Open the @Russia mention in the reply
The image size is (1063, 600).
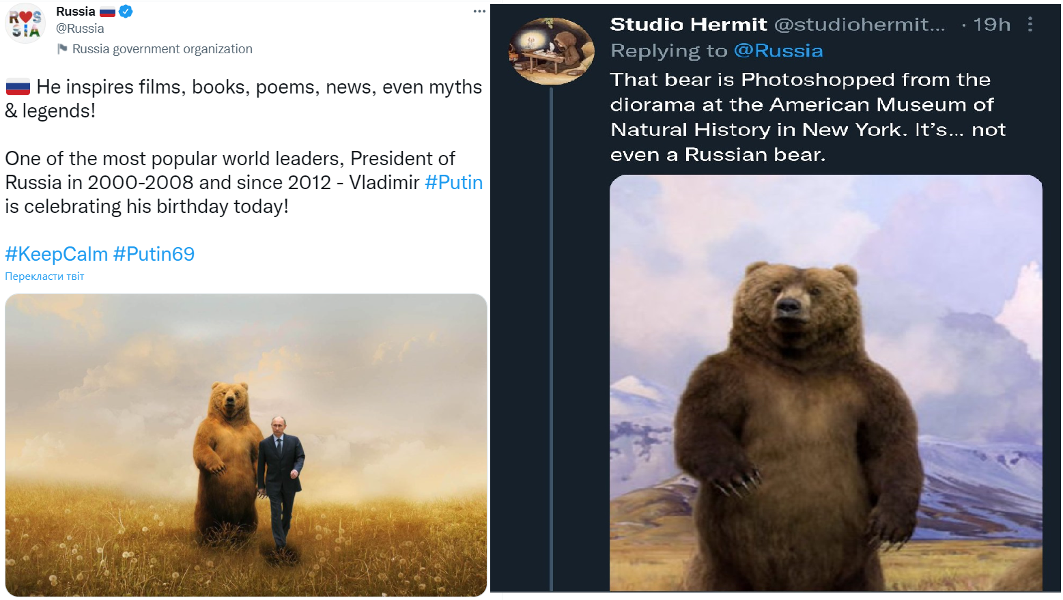pyautogui.click(x=778, y=51)
